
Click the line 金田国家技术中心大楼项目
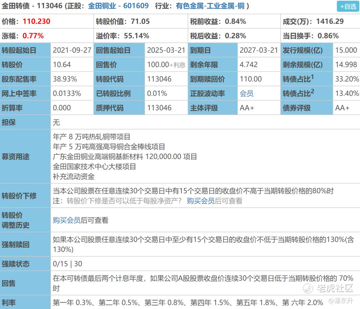94,166
